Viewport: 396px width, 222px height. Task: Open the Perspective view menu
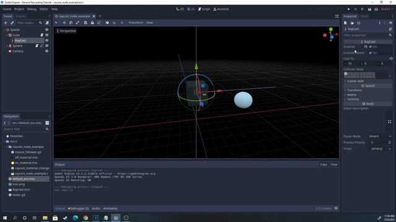[x=66, y=31]
